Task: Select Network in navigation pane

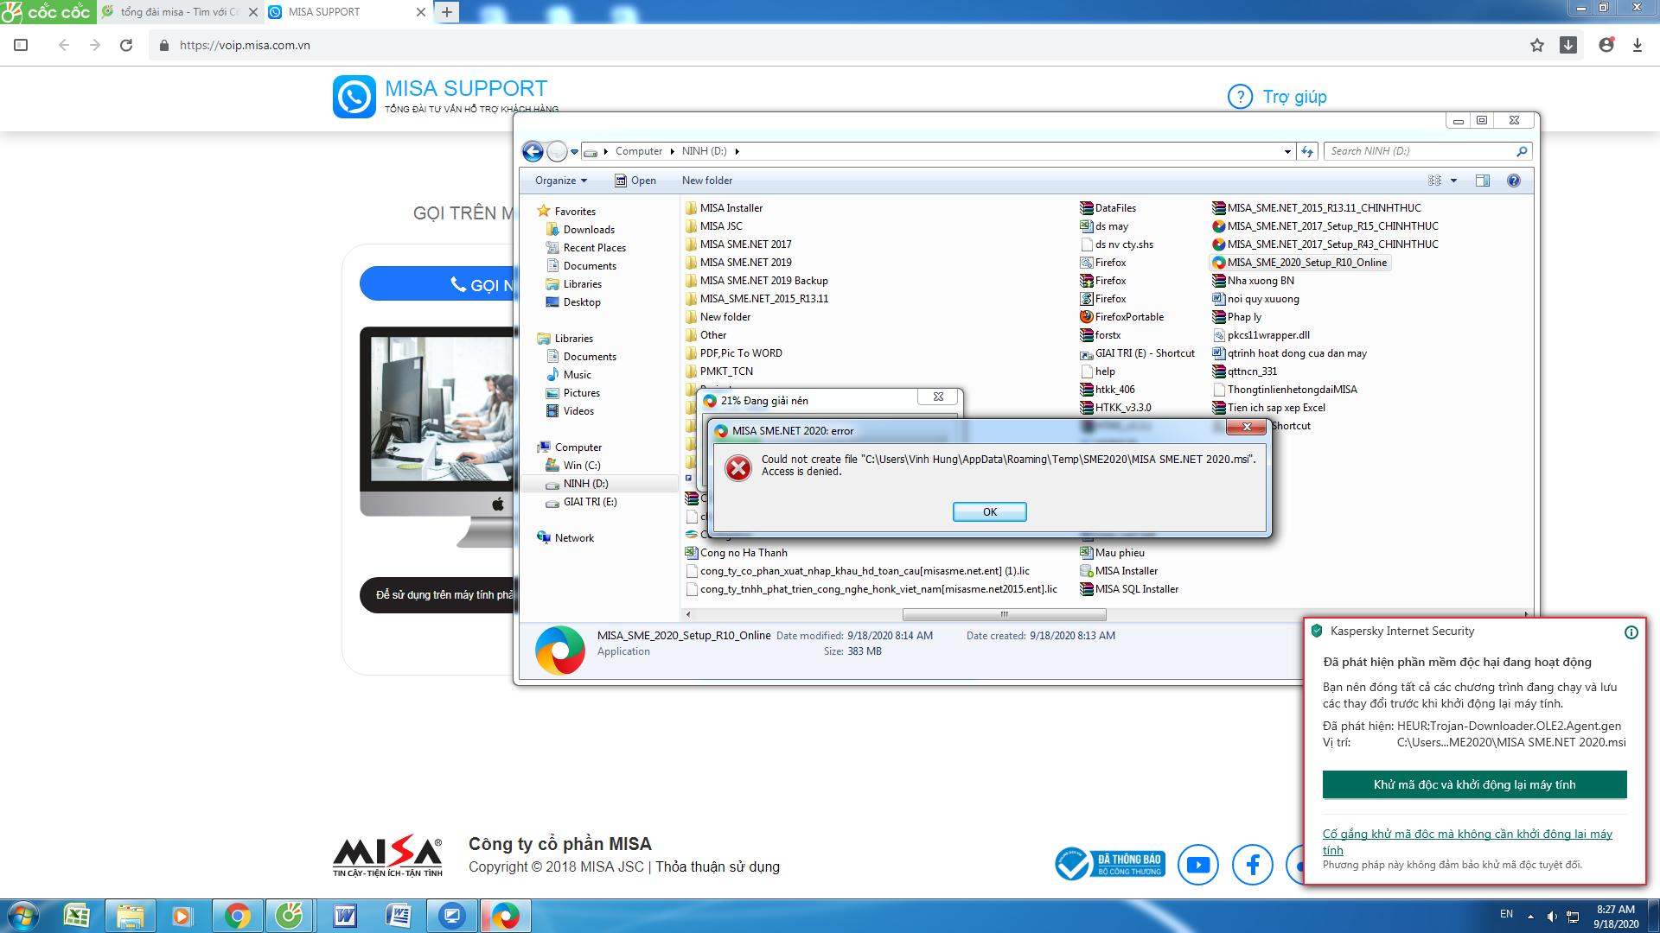Action: point(573,538)
